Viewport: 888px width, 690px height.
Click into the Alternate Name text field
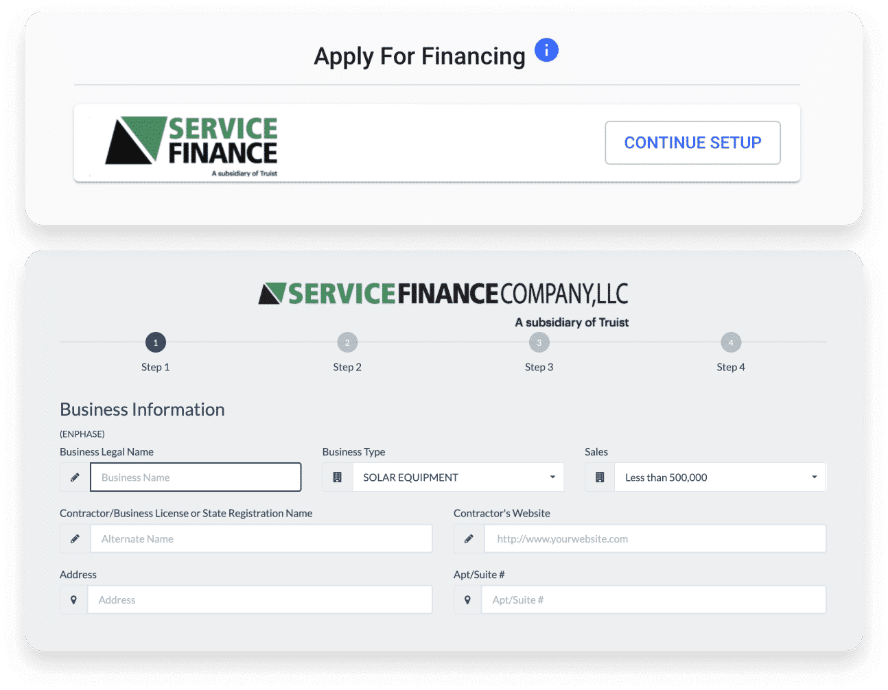(261, 539)
